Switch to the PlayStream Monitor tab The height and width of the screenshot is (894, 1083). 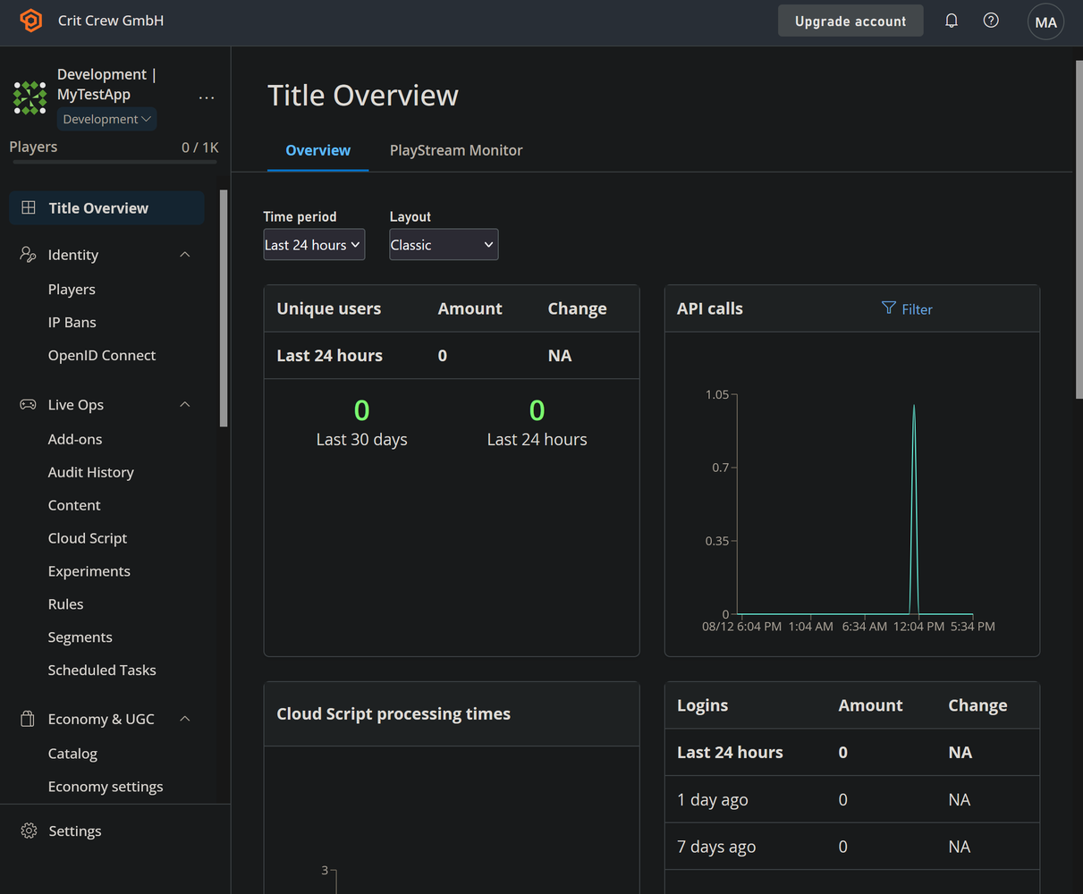[456, 150]
